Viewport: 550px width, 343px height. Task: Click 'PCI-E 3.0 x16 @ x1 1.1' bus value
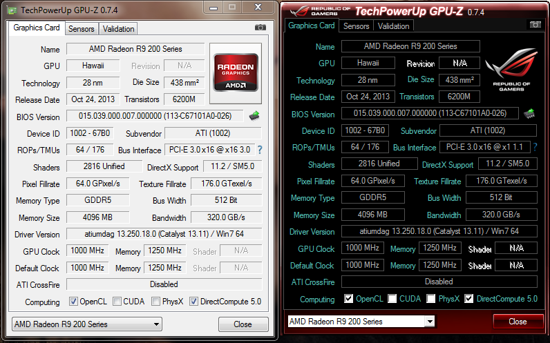484,147
